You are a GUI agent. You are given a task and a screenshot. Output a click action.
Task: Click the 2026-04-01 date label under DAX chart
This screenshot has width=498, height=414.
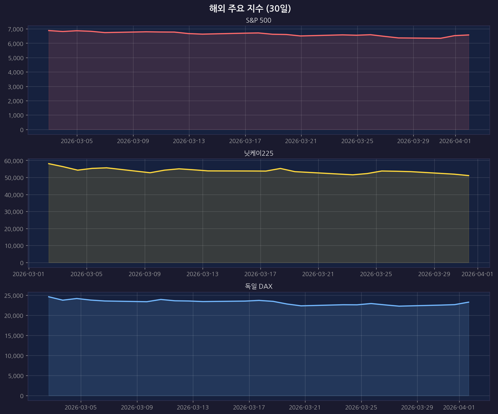pyautogui.click(x=459, y=407)
